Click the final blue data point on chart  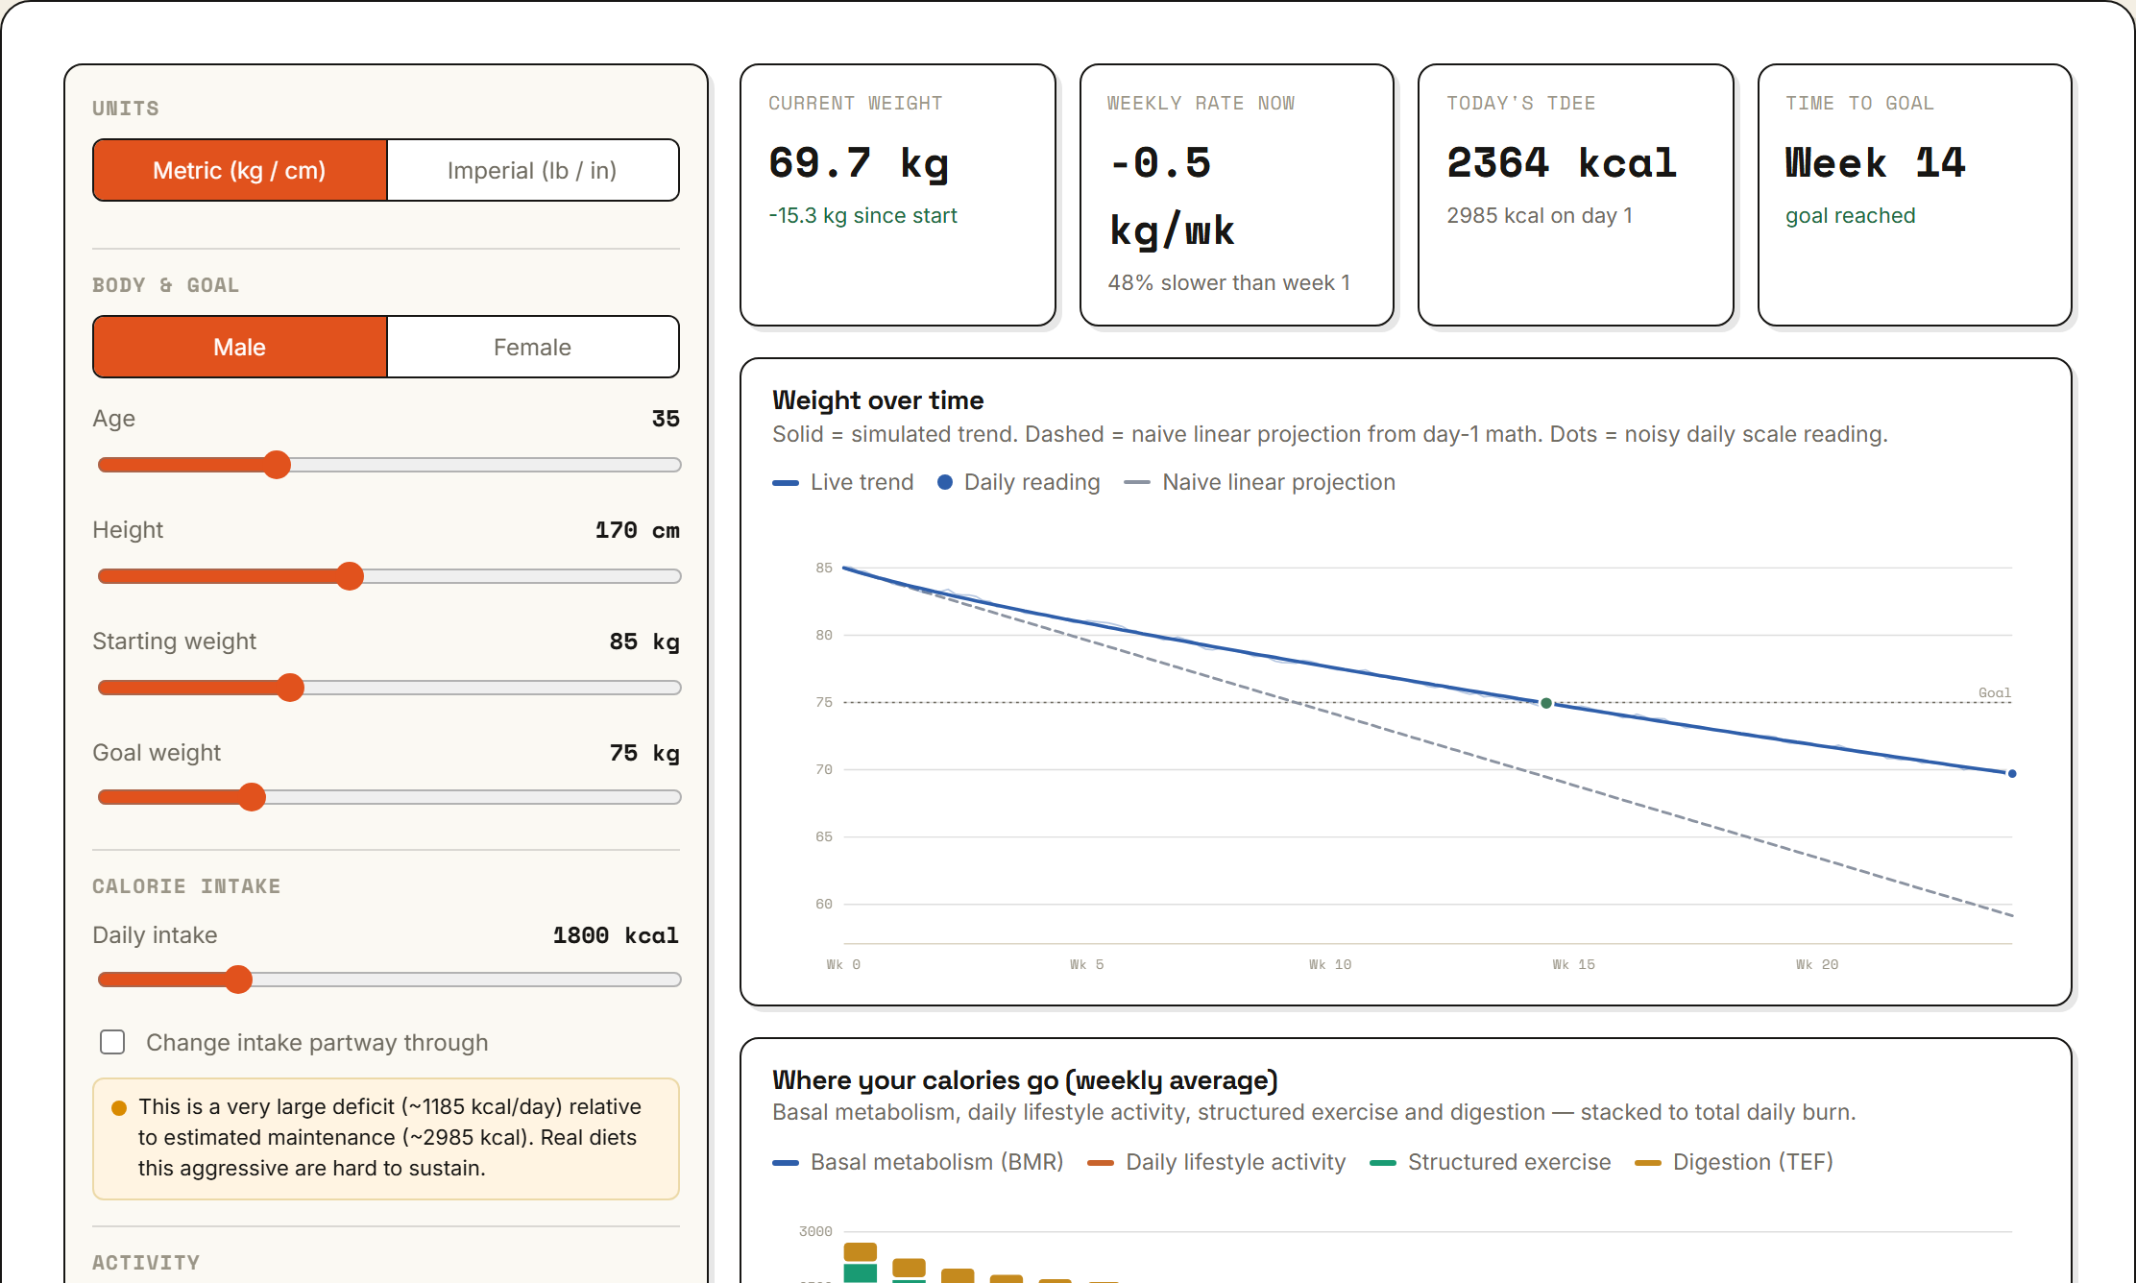coord(2012,773)
